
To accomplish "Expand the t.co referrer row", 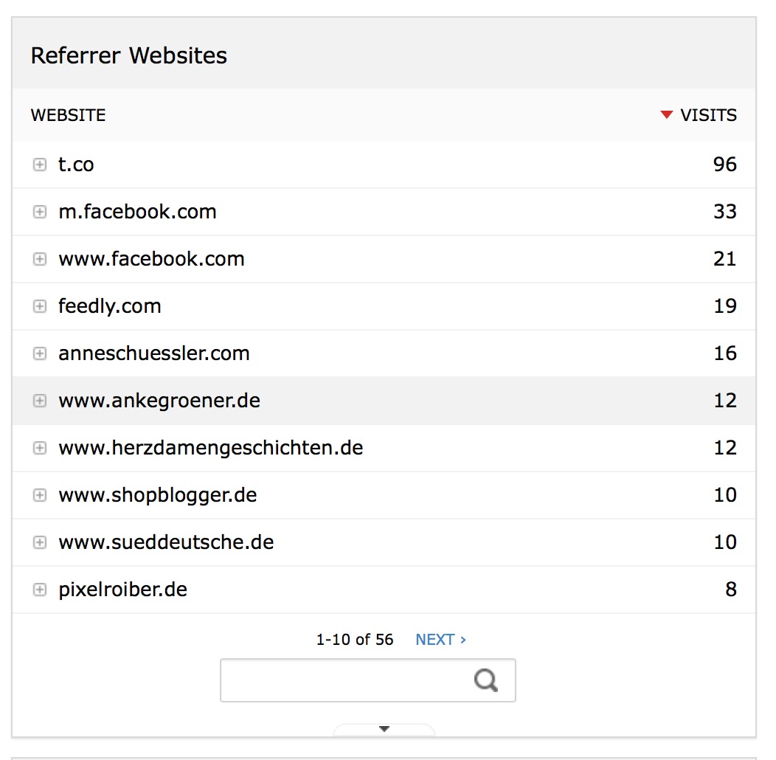I will [x=40, y=165].
